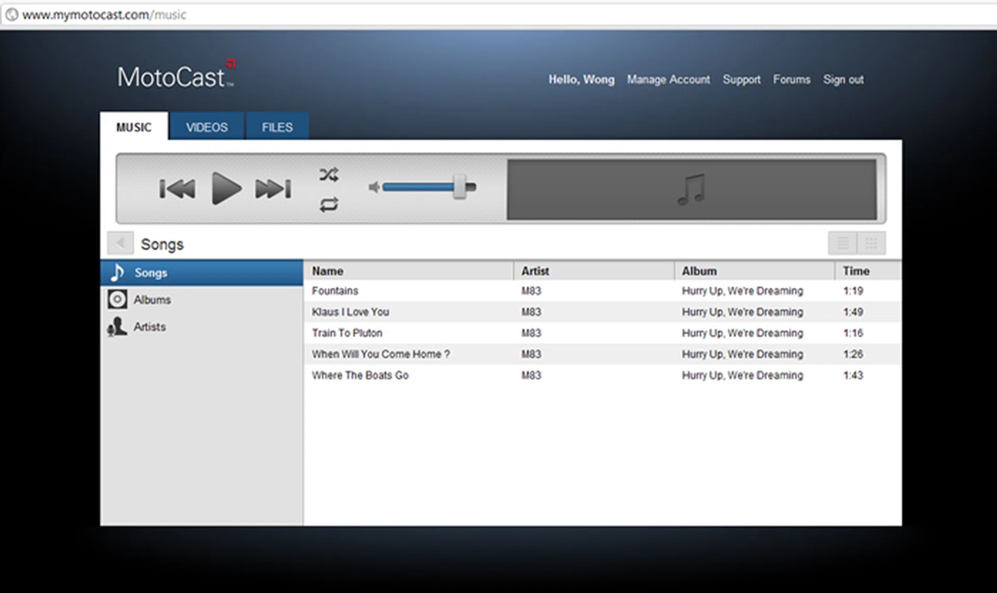
Task: Switch to grid view layout
Action: tap(871, 243)
